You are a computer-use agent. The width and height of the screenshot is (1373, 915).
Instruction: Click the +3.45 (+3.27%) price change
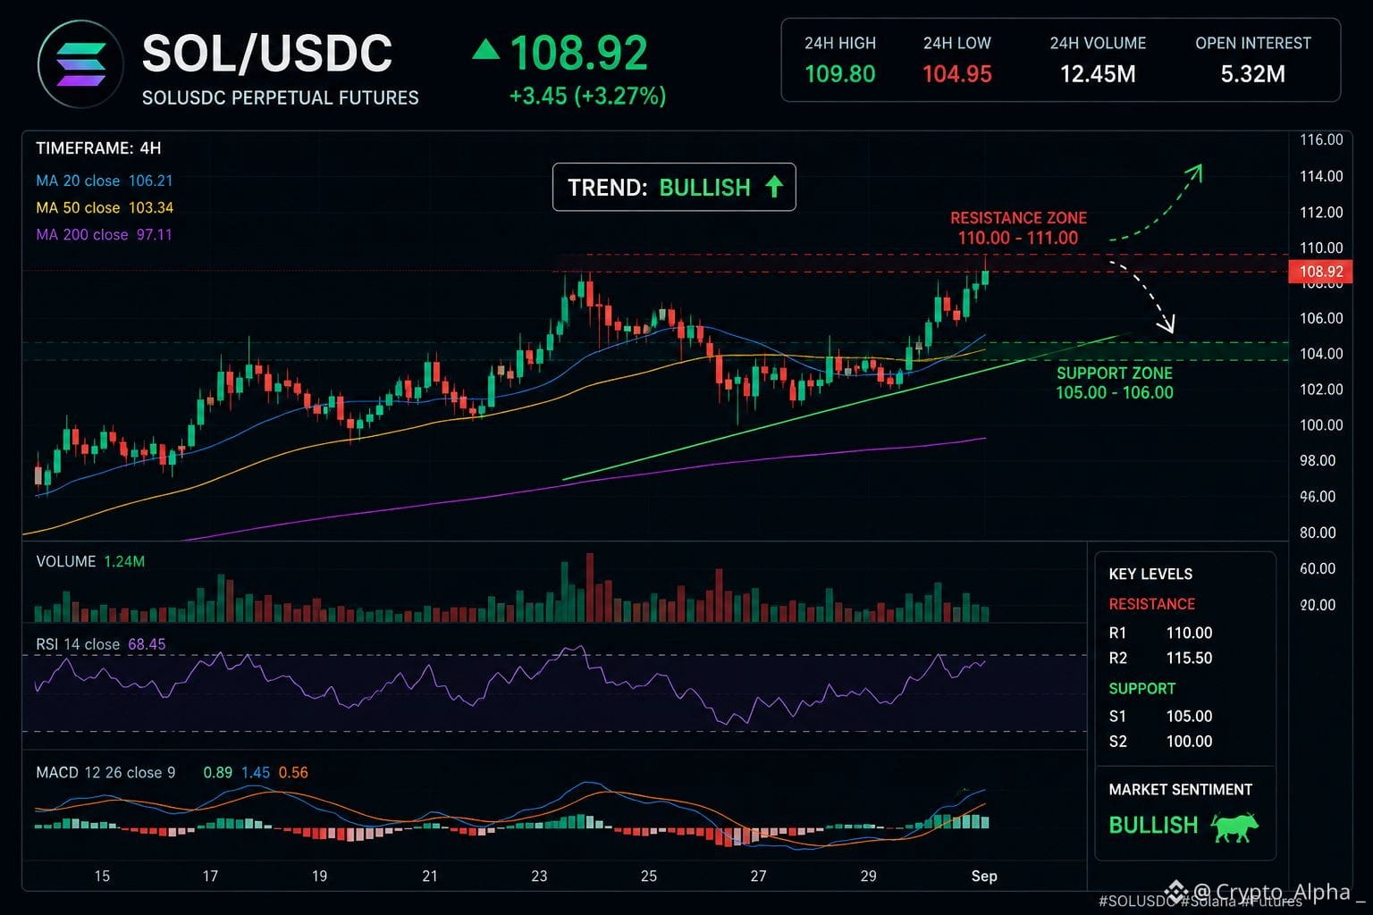coord(587,96)
